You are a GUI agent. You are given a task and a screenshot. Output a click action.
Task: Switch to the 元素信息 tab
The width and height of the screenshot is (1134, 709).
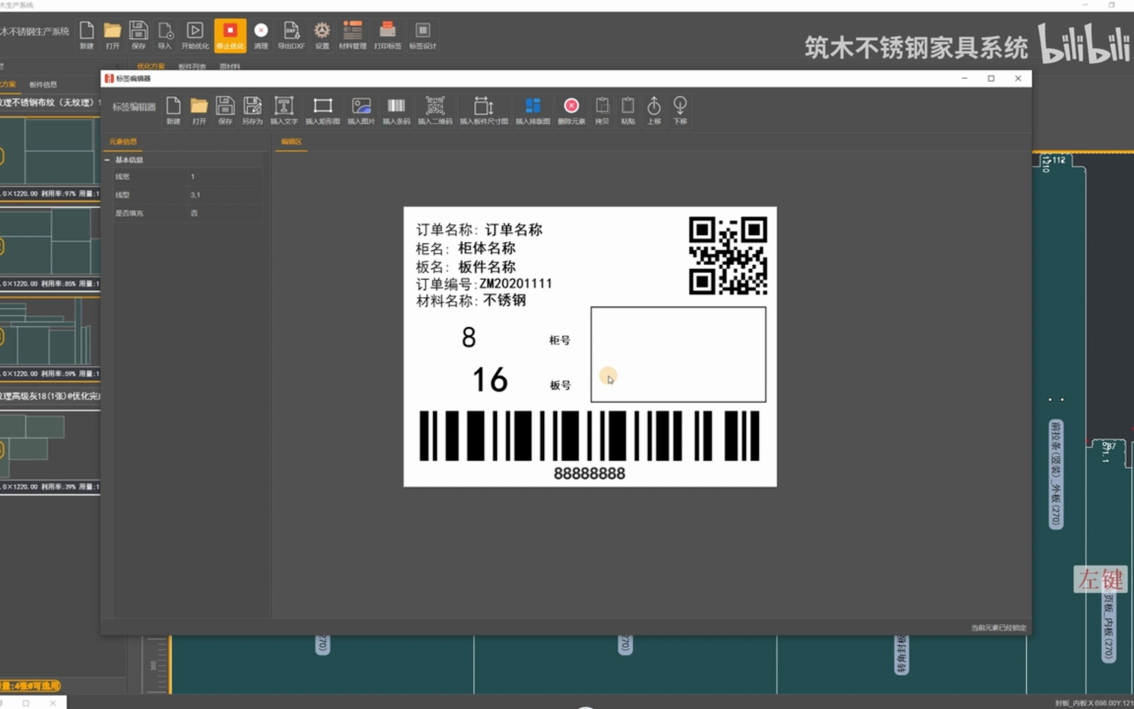pos(123,141)
